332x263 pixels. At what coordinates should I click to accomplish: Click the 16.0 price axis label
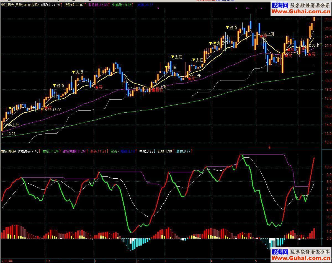click(328, 107)
